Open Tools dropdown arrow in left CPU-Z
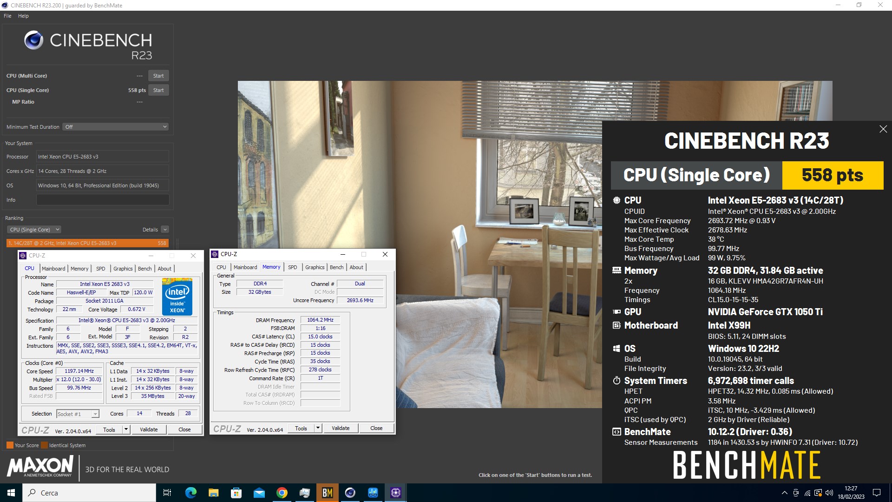This screenshot has height=502, width=892. (126, 429)
